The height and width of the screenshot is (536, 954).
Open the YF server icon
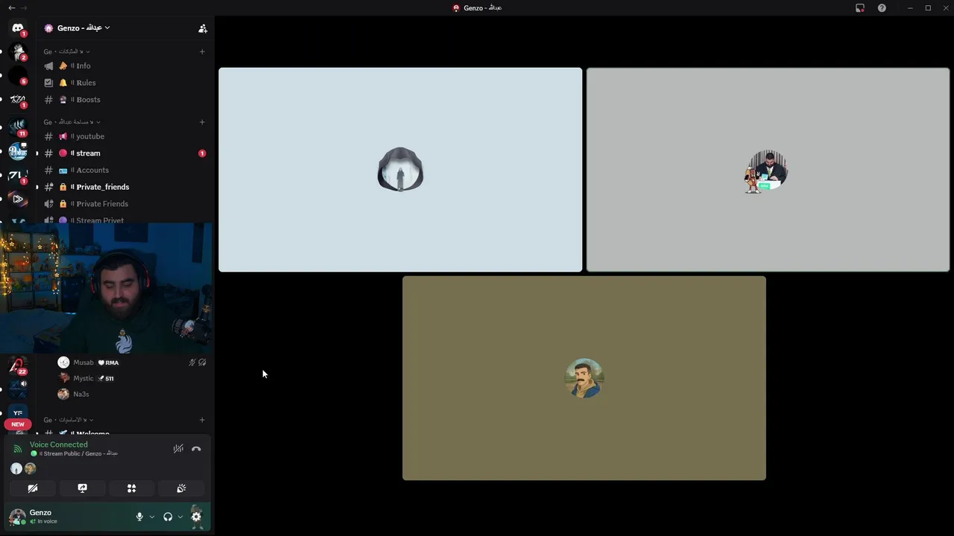point(18,412)
